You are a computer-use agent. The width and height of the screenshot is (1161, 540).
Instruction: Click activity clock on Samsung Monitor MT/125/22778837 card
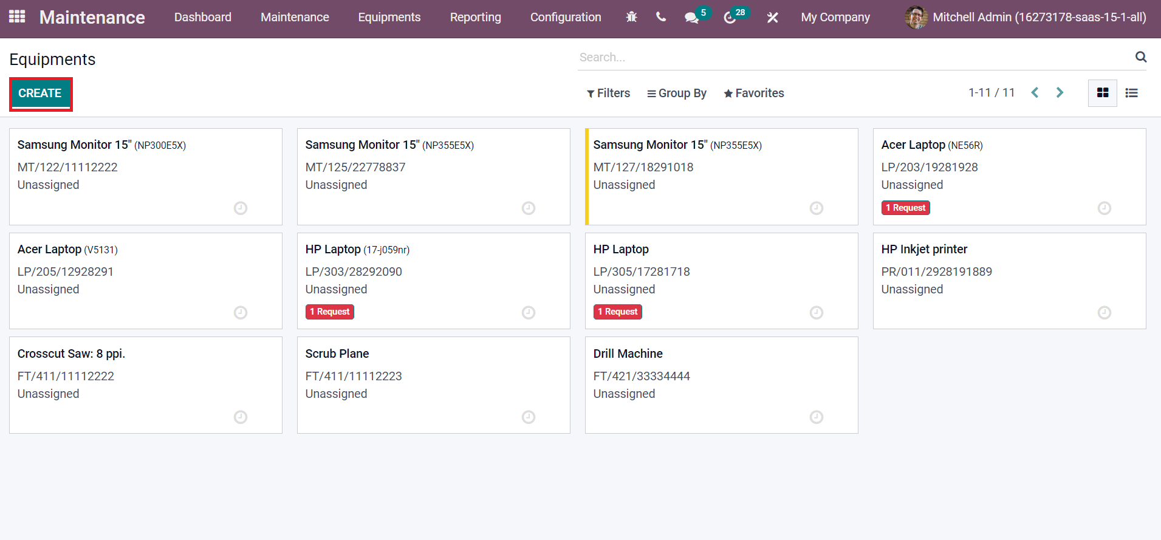[x=529, y=208]
